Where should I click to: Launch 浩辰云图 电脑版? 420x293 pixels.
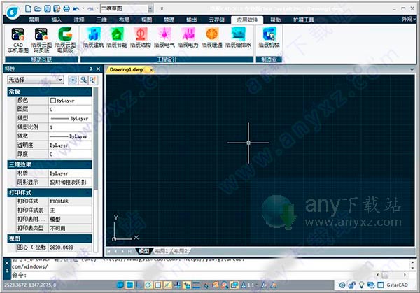(x=65, y=40)
